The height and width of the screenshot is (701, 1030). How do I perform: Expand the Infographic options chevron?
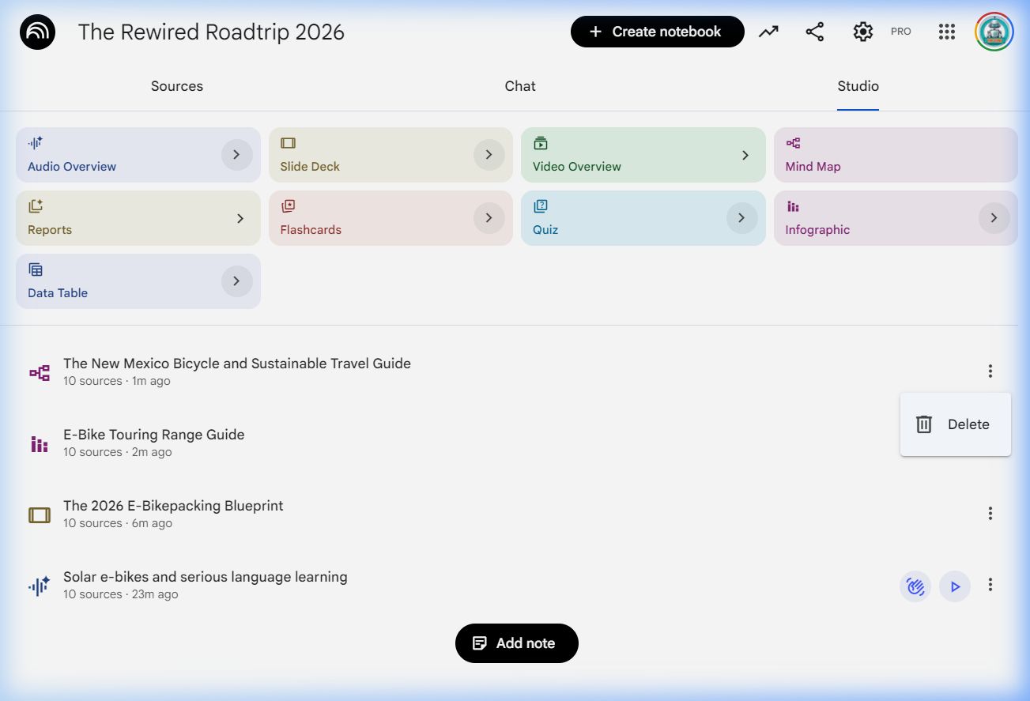(994, 218)
